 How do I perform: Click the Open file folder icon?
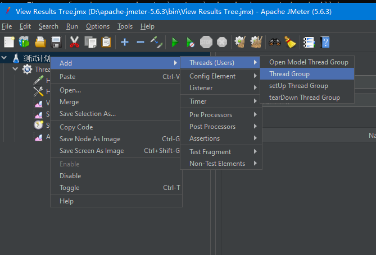point(40,42)
